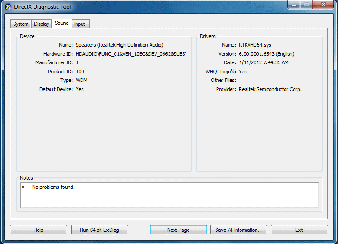
Task: Launch Run 64-bit DxDiag
Action: [99, 230]
